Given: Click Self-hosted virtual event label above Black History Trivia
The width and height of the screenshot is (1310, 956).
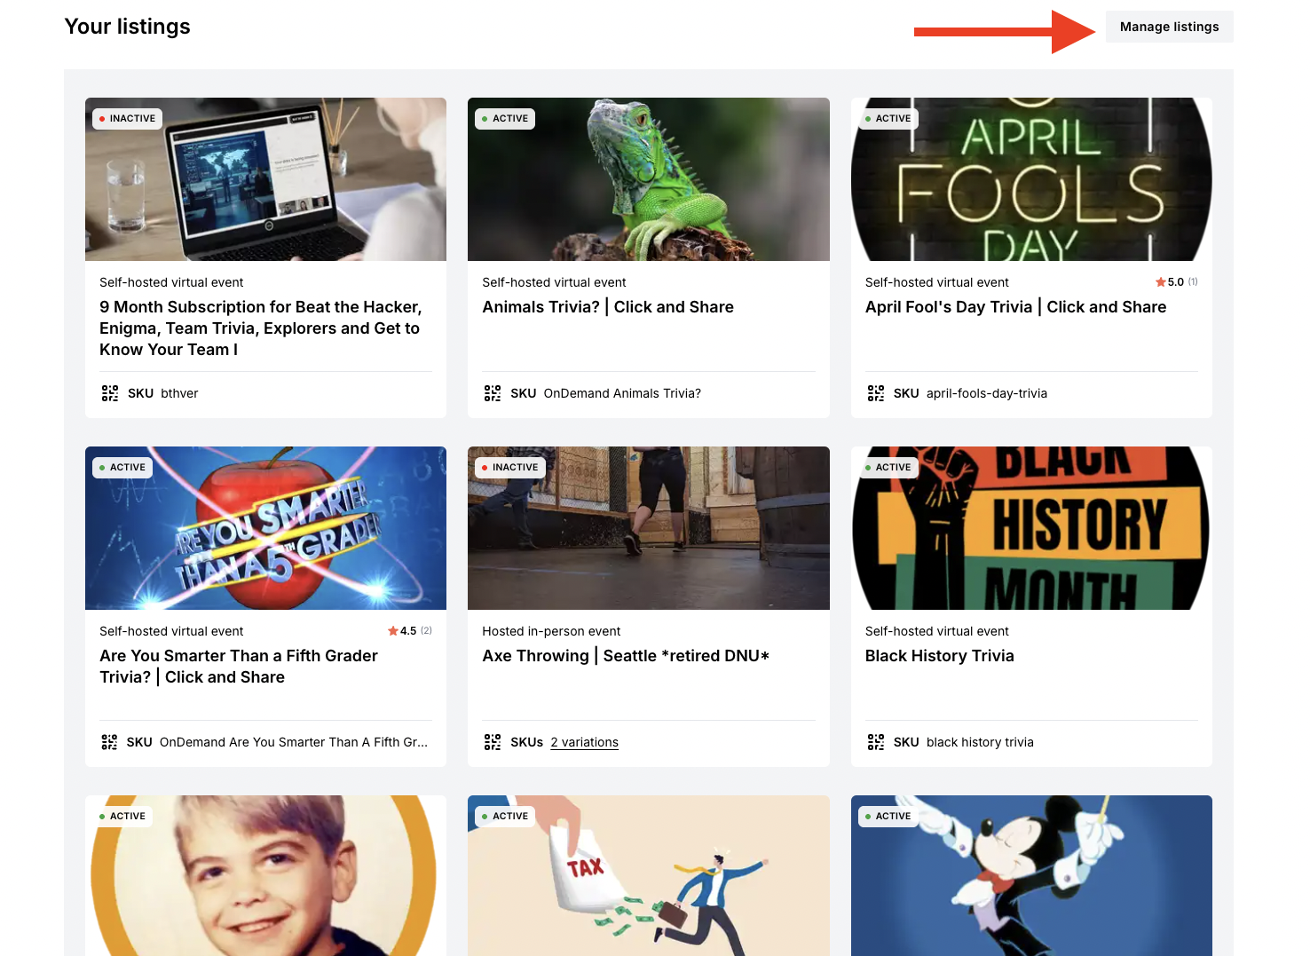Looking at the screenshot, I should (x=937, y=631).
